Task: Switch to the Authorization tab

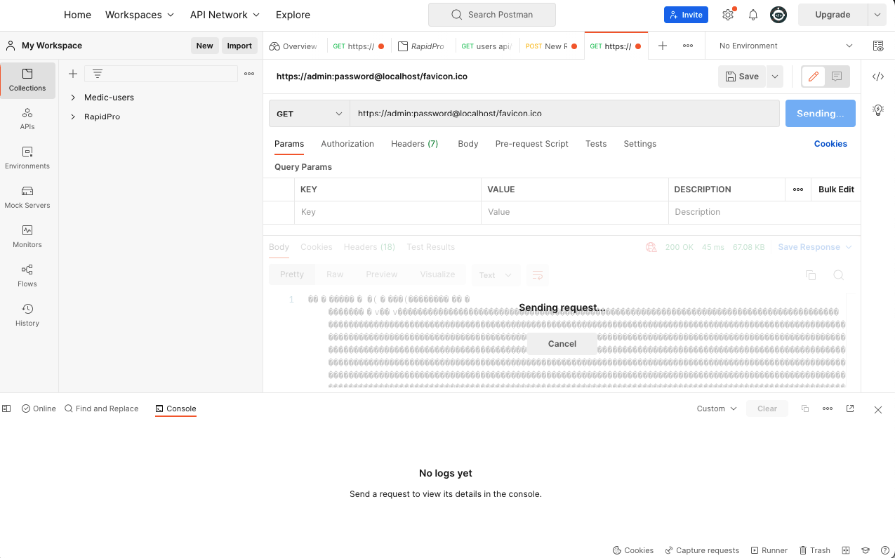Action: click(347, 144)
